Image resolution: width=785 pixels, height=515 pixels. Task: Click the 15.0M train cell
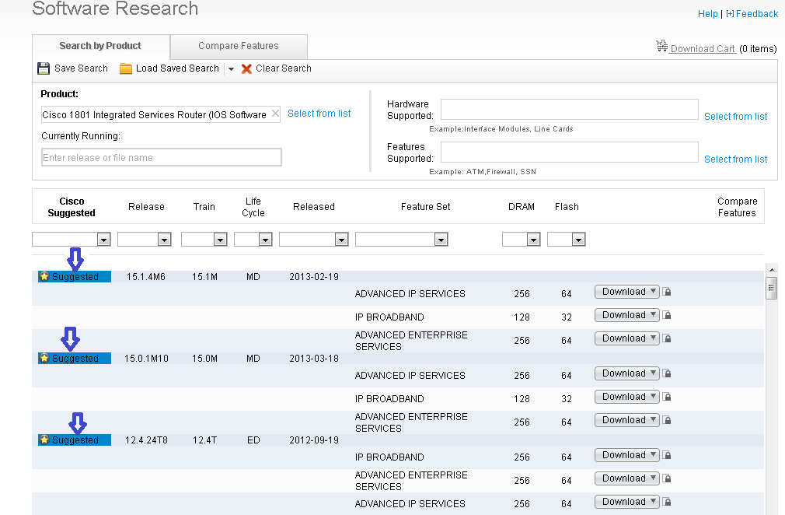tap(204, 358)
